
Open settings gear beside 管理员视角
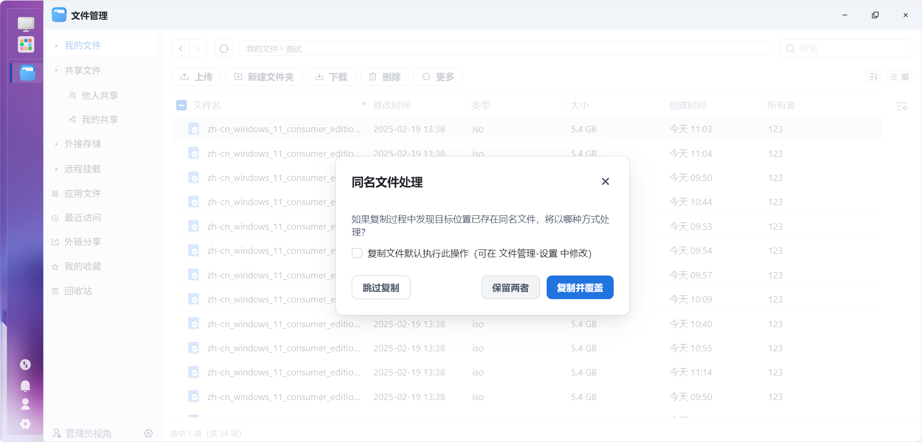pos(149,433)
